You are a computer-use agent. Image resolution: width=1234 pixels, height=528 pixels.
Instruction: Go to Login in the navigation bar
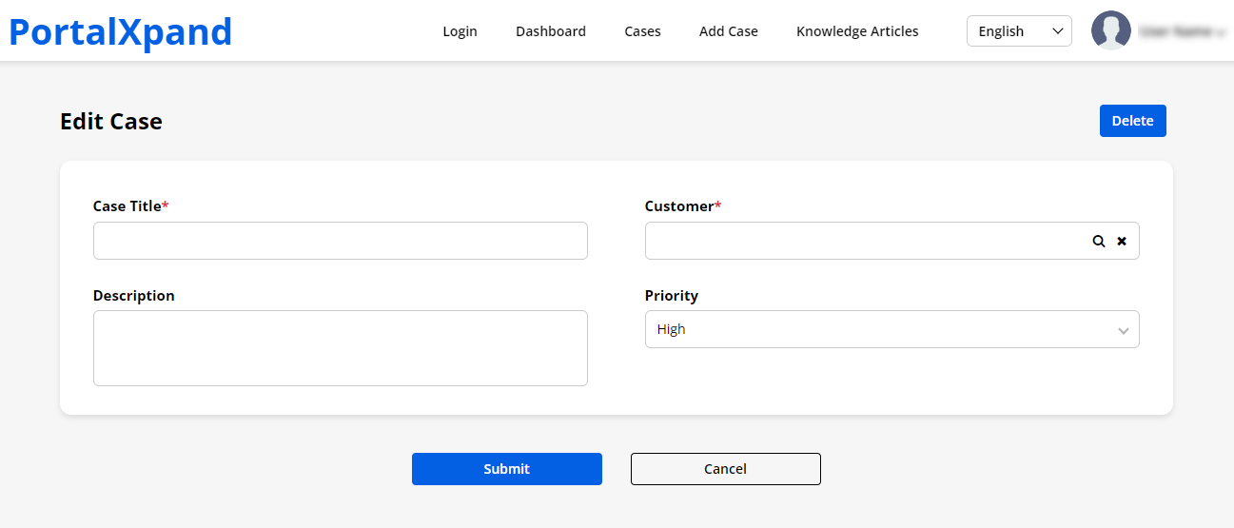pos(460,31)
